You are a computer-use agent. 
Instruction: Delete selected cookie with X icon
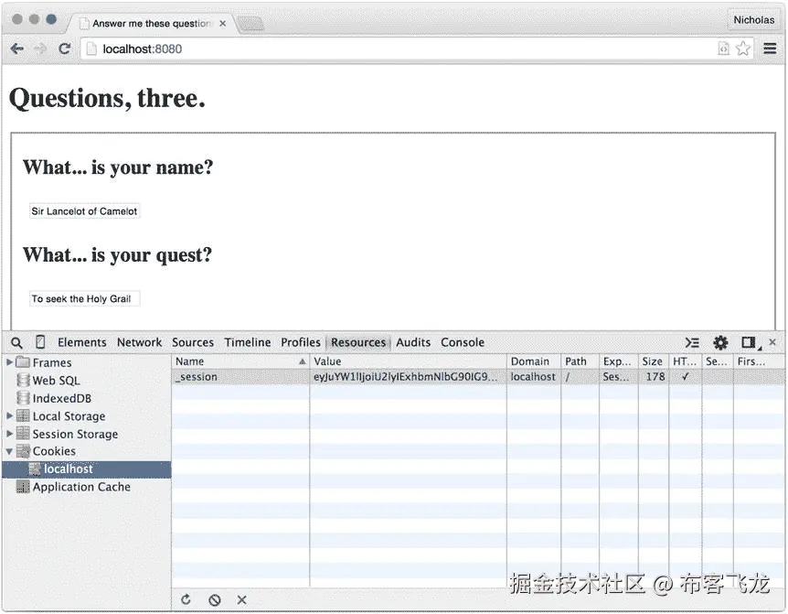click(x=241, y=599)
